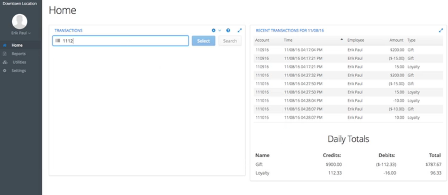Sort by Time column header
The width and height of the screenshot is (448, 195).
point(288,40)
